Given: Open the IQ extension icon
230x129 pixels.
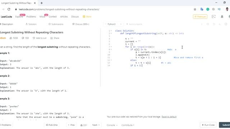Looking at the screenshot, I should (x=219, y=9).
